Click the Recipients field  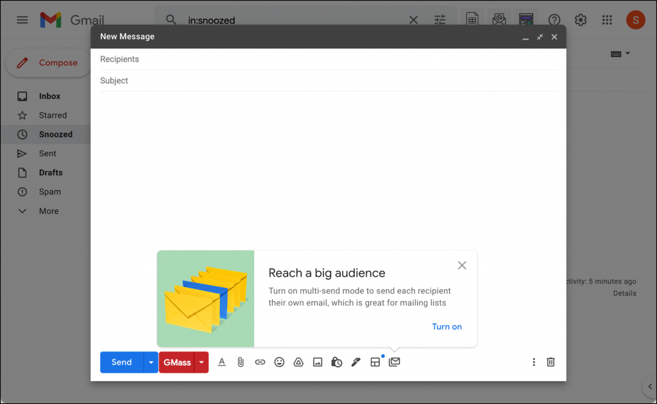coord(328,59)
